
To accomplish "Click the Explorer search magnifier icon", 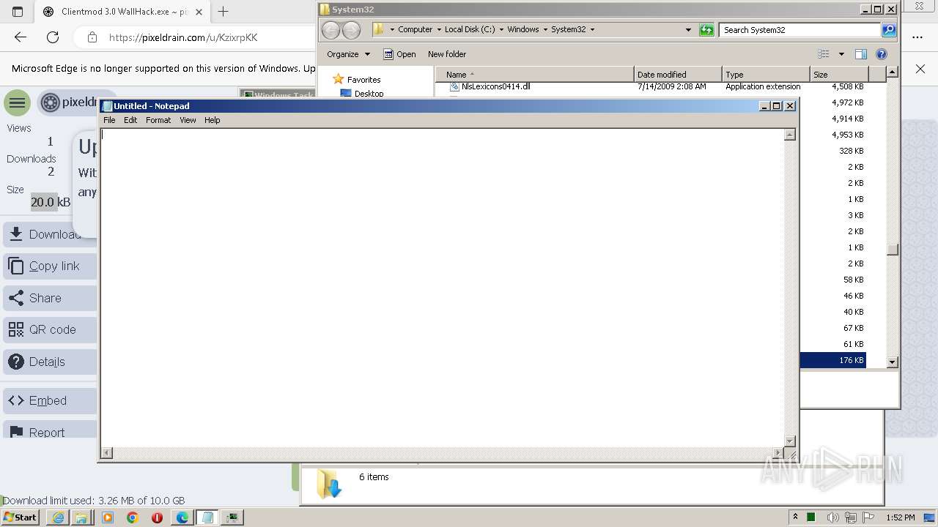I will [889, 30].
